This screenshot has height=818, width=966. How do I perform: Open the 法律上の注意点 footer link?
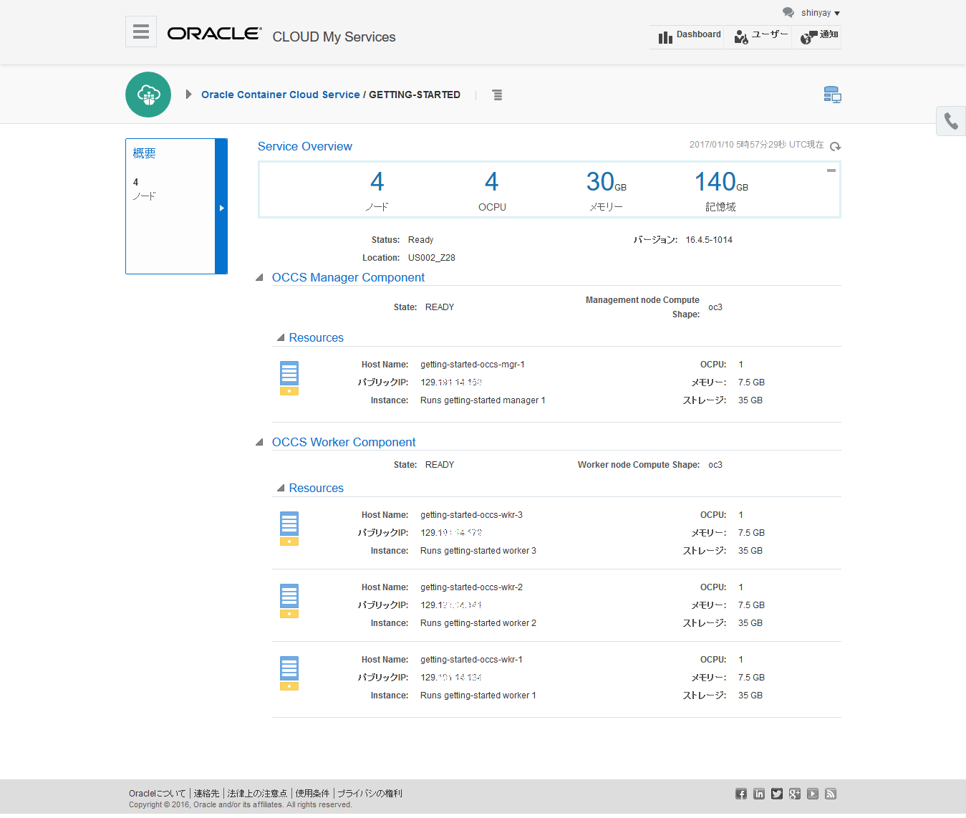(257, 794)
